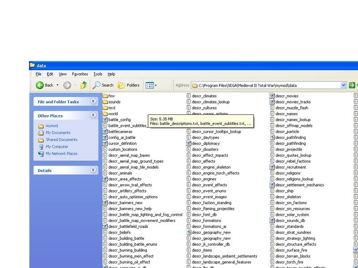Click the descr_recruitment file icon
The height and width of the screenshot is (268, 358).
272,167
